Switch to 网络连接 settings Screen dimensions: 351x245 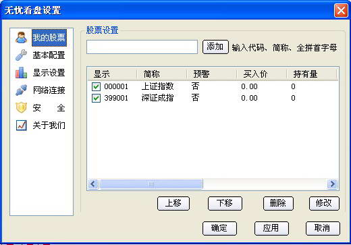(49, 90)
